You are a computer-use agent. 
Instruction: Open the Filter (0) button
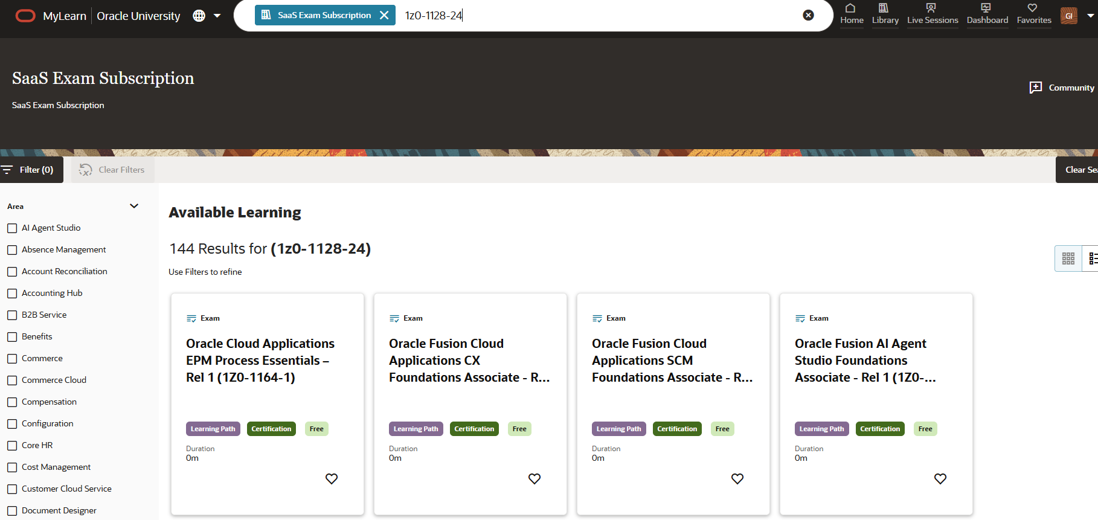click(31, 170)
